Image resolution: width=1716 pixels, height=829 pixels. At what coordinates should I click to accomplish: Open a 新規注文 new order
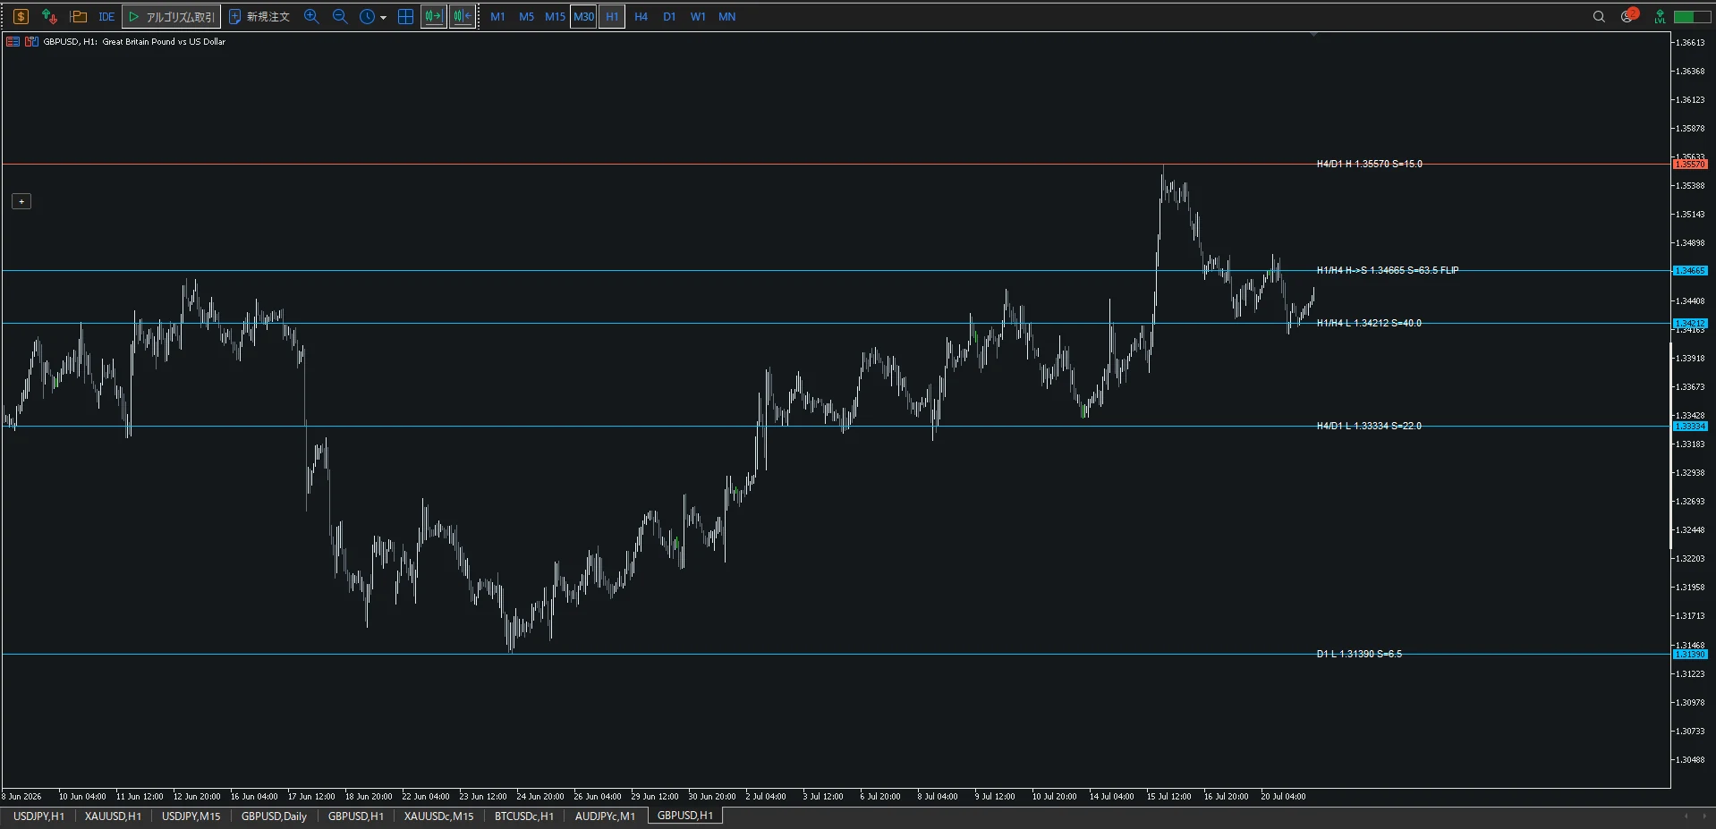(259, 16)
